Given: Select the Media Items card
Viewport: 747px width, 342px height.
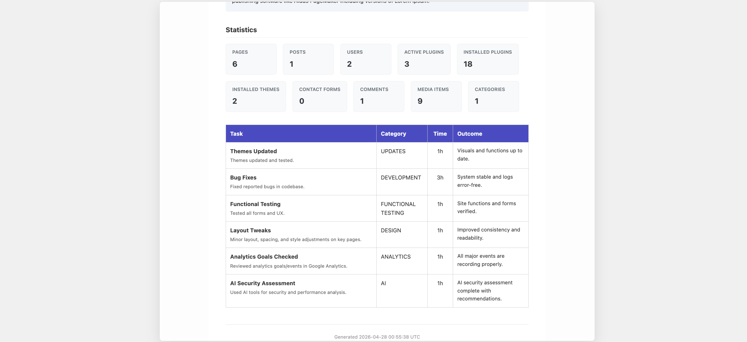Looking at the screenshot, I should 436,96.
